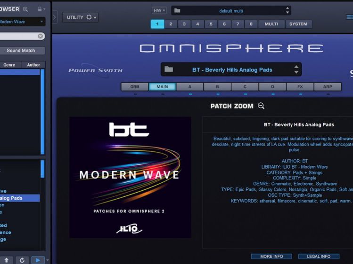Click the refresh icon in browser footer
The image size is (353, 264).
(22, 260)
